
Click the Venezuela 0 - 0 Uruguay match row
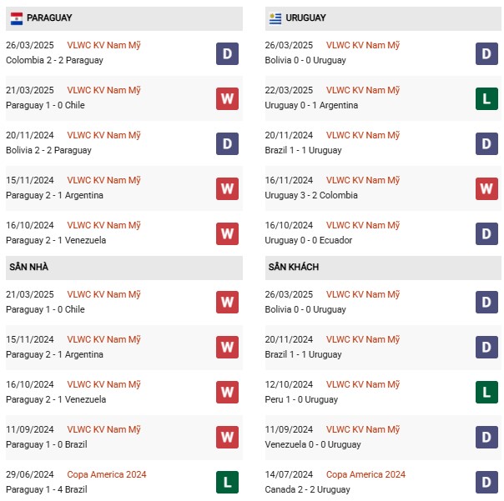(x=367, y=437)
